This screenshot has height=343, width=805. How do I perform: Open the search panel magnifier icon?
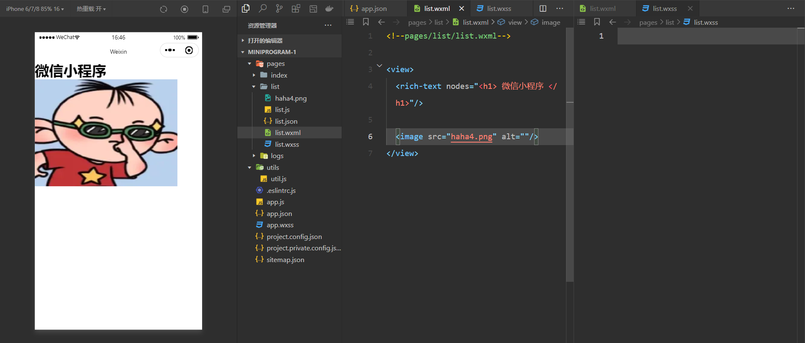(262, 8)
